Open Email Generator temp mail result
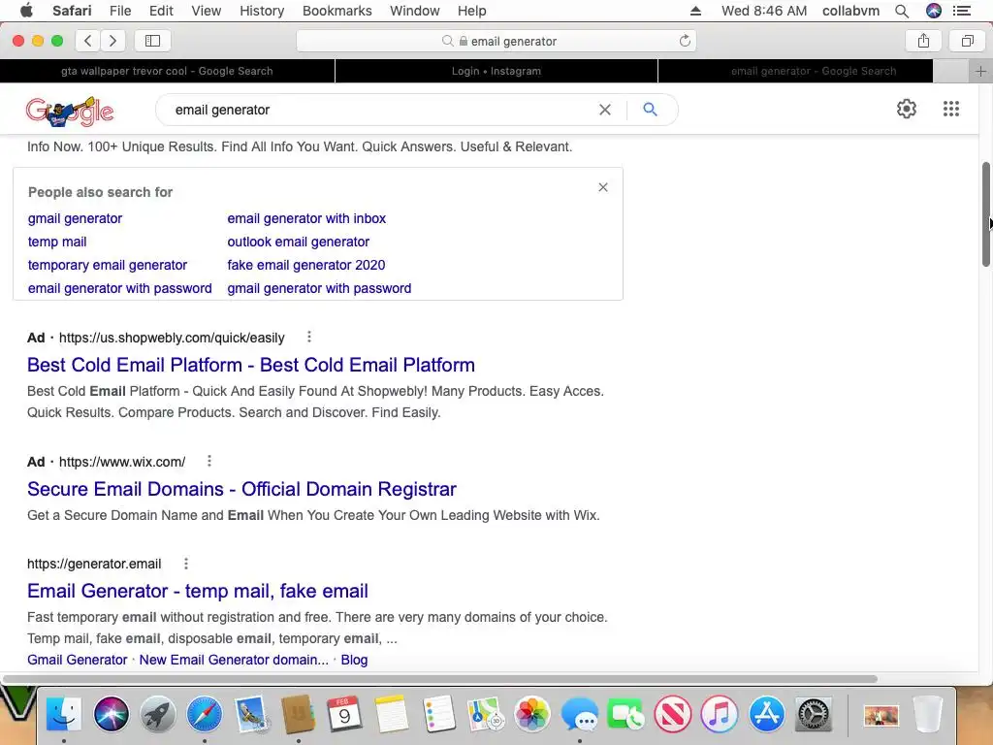 coord(198,591)
